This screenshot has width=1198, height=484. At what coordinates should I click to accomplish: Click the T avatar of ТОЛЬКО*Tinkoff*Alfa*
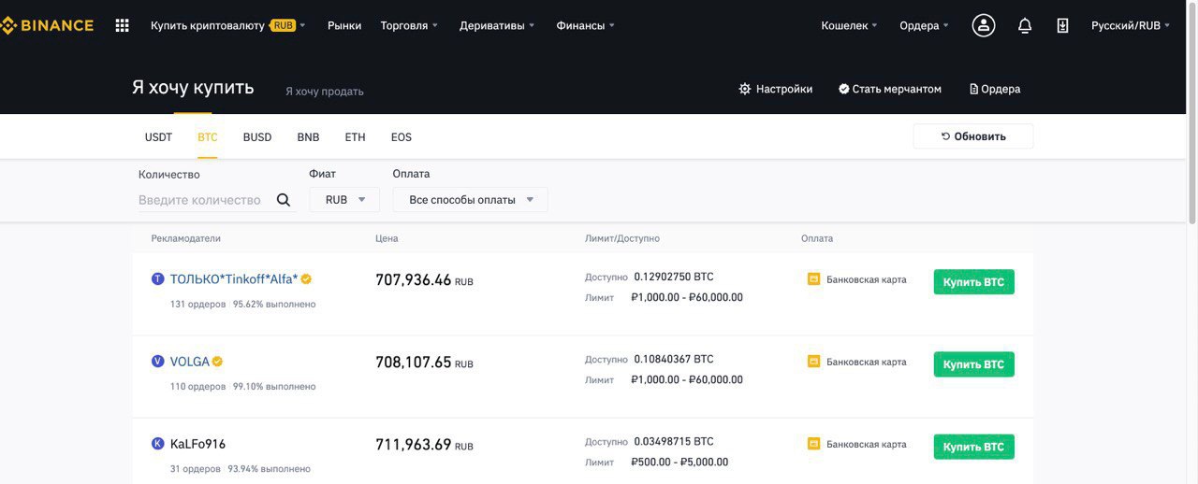pyautogui.click(x=157, y=278)
